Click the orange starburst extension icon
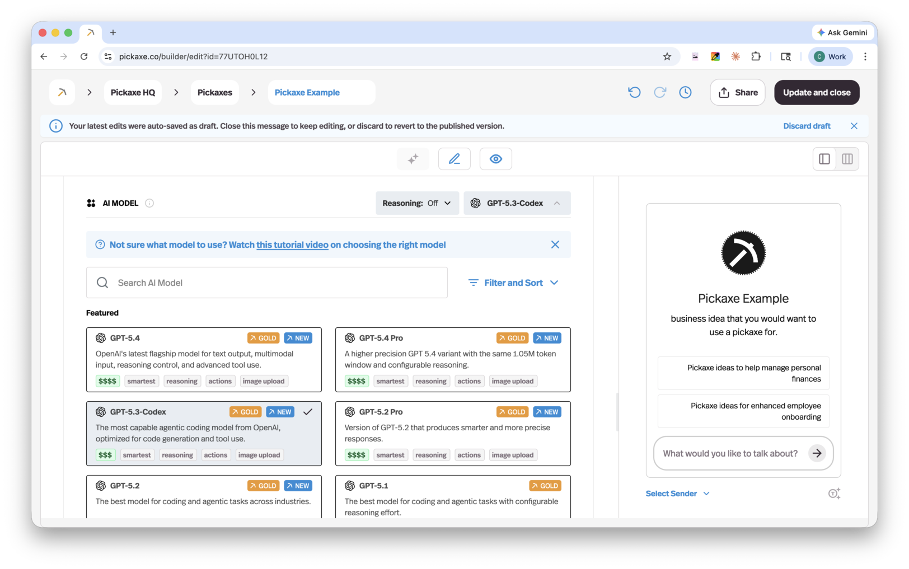The width and height of the screenshot is (909, 569). (735, 57)
